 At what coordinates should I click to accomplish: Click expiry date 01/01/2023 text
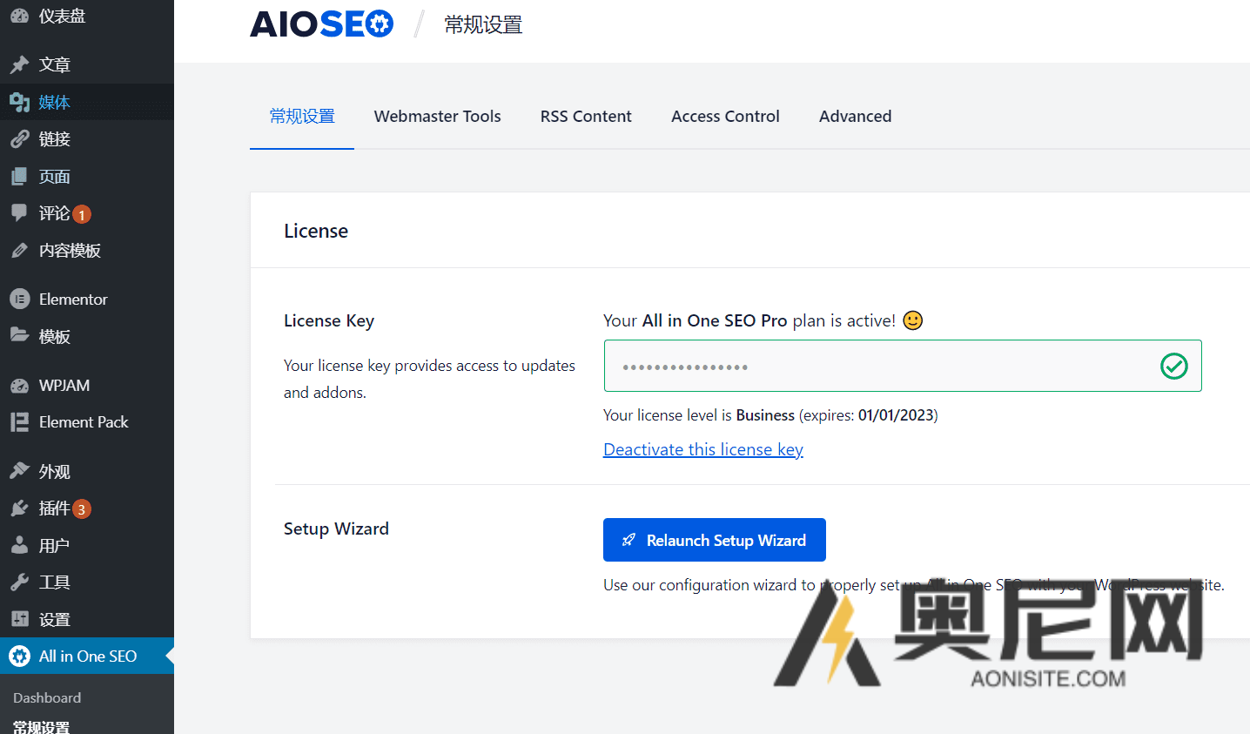click(896, 415)
